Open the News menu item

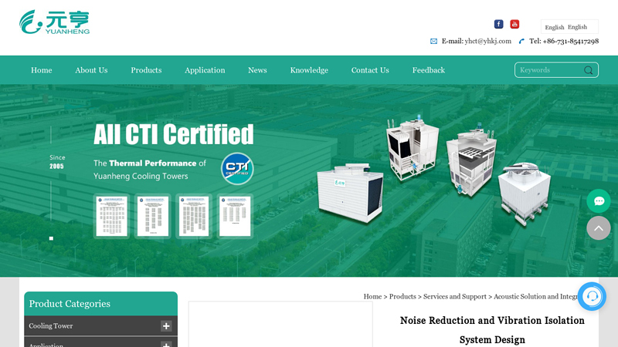pyautogui.click(x=257, y=70)
